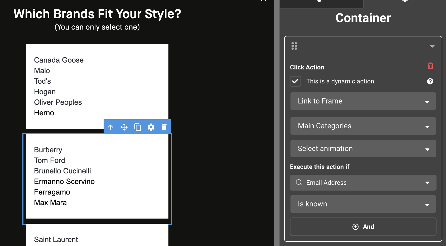Open the selected container settings gear
This screenshot has height=246, width=446.
[x=151, y=127]
